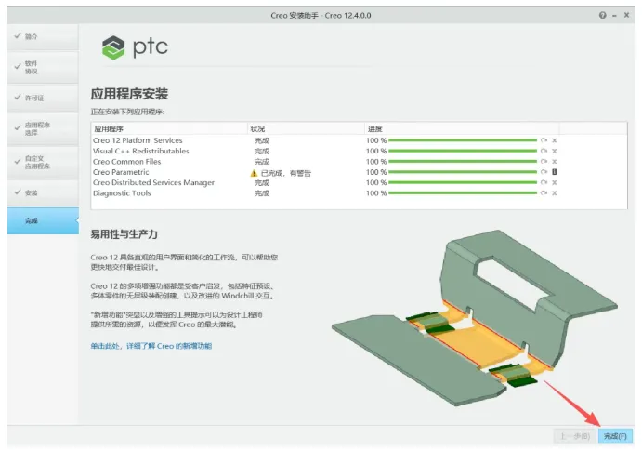Image resolution: width=642 pixels, height=451 pixels.
Task: Open the link about Creo 的新增功能
Action: pos(151,346)
